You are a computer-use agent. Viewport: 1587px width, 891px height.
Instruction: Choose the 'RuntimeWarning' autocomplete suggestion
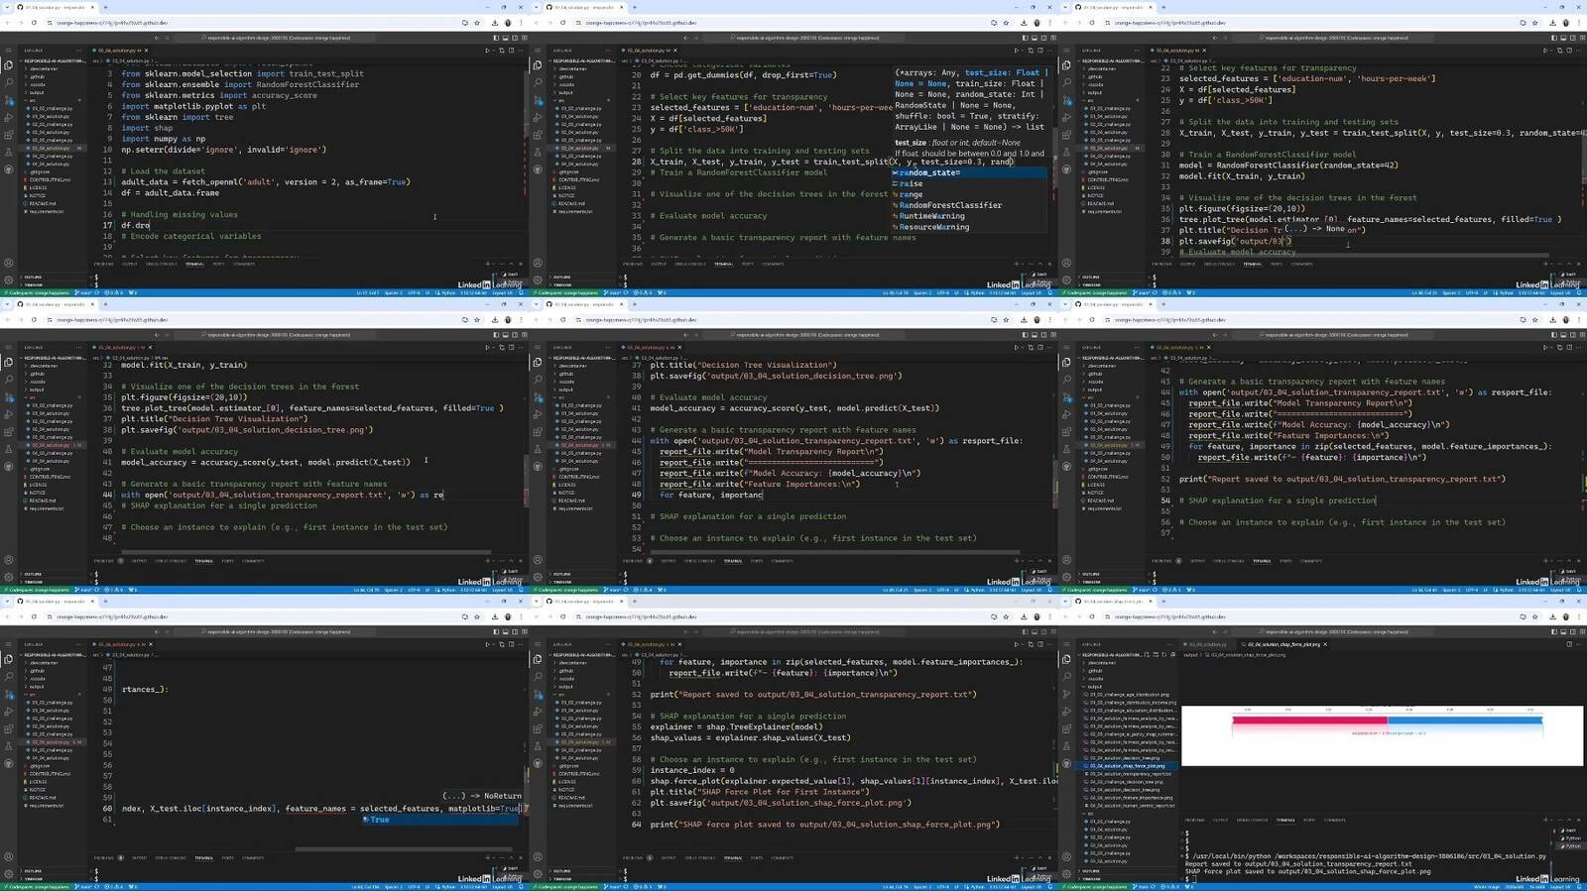click(968, 216)
